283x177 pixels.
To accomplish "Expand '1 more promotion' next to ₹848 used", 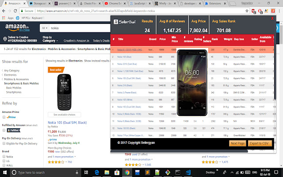I will click(138, 159).
